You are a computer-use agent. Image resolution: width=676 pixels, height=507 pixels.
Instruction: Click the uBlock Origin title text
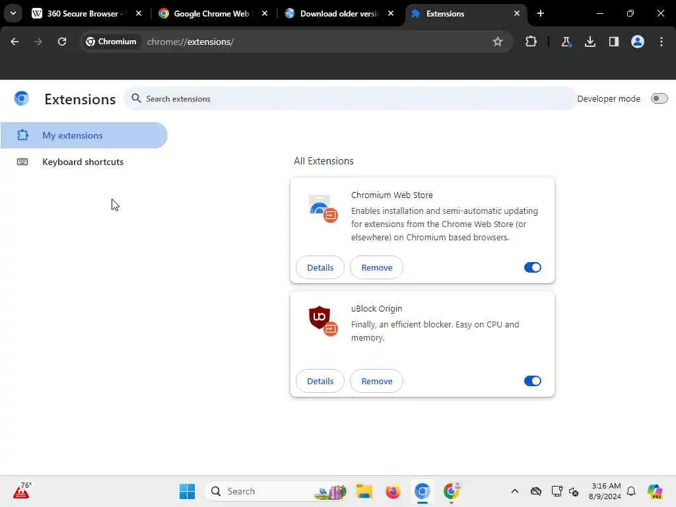click(376, 309)
